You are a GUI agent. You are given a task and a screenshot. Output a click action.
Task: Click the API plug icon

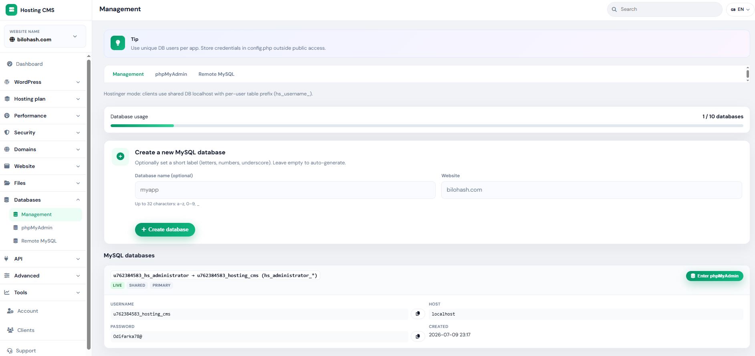point(6,259)
